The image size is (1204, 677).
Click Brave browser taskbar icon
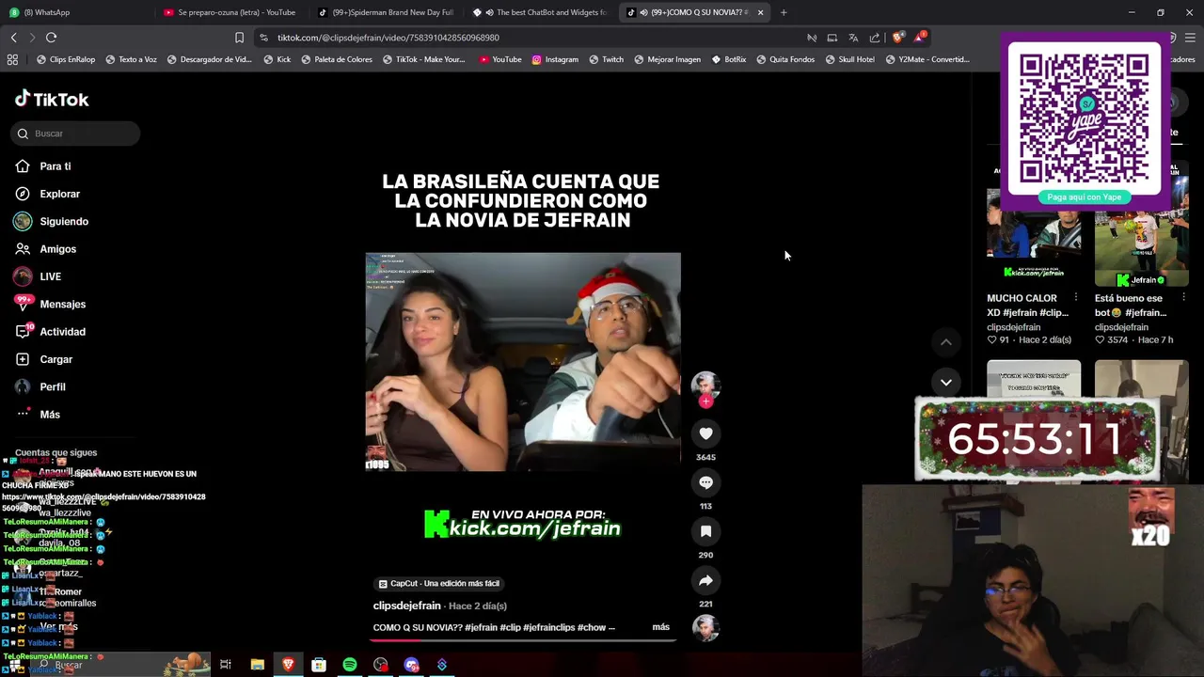pyautogui.click(x=288, y=665)
